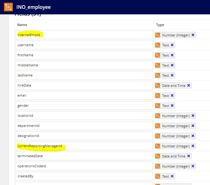The height and width of the screenshot is (185, 210).
Task: Remove the Date and Time type from terminatedDate
Action: (x=189, y=156)
